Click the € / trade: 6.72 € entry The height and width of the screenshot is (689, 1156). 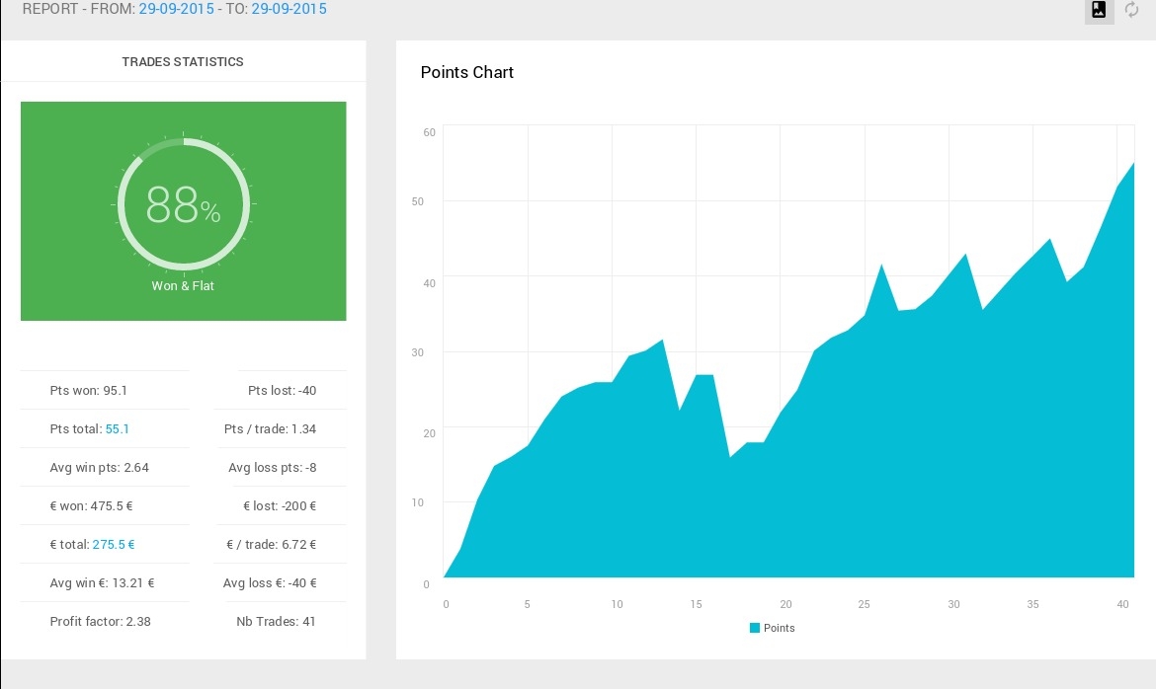[x=272, y=545]
